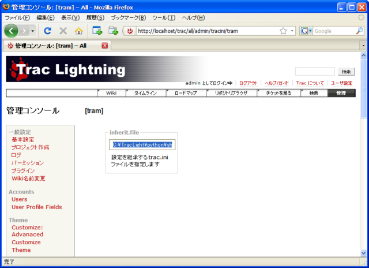Open the Users link under Accounts
369x268 pixels.
point(19,199)
